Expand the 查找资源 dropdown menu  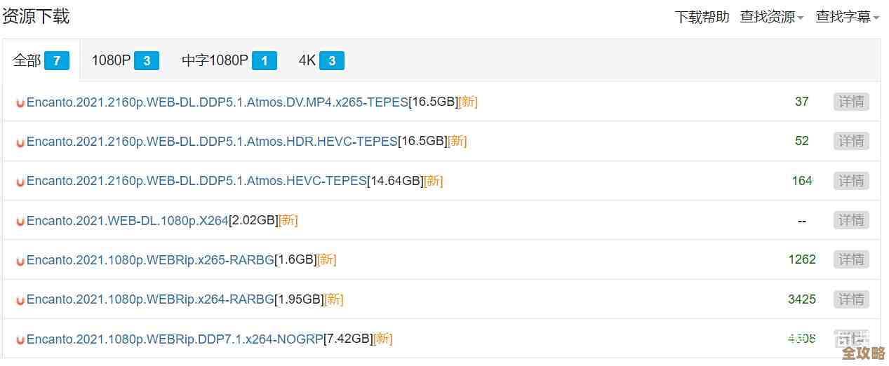(x=772, y=17)
